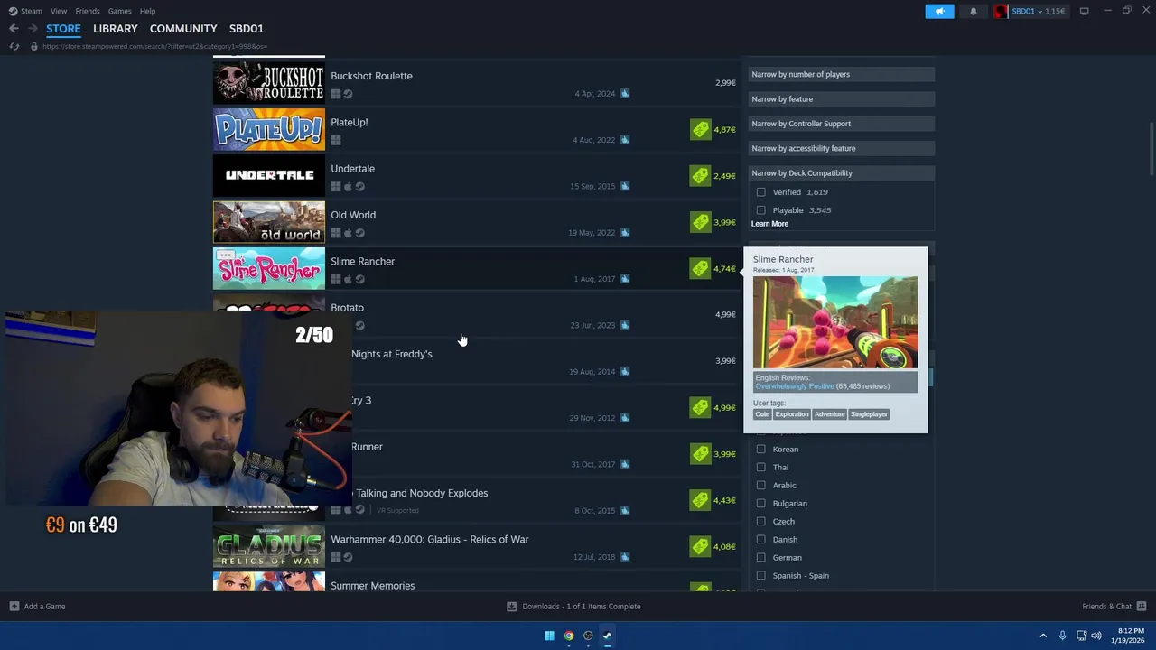1156x650 pixels.
Task: Open Chrome from the taskbar
Action: [x=569, y=636]
